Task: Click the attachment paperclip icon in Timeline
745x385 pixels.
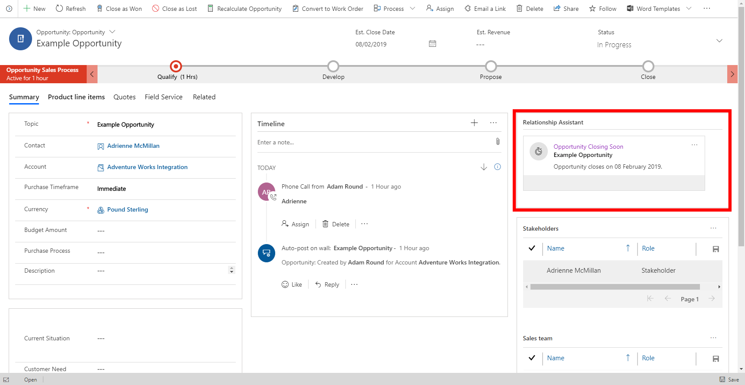Action: click(x=498, y=142)
